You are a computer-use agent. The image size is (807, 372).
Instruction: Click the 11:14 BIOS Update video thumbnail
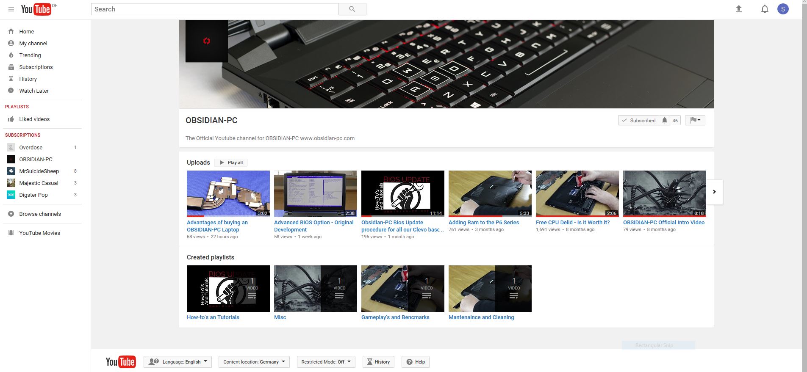click(x=403, y=194)
